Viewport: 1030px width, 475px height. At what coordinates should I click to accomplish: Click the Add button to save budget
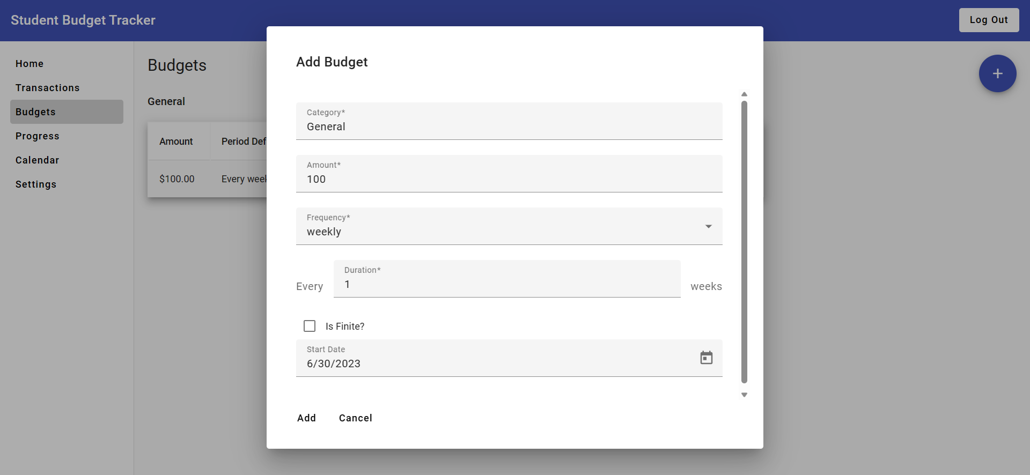(x=306, y=418)
